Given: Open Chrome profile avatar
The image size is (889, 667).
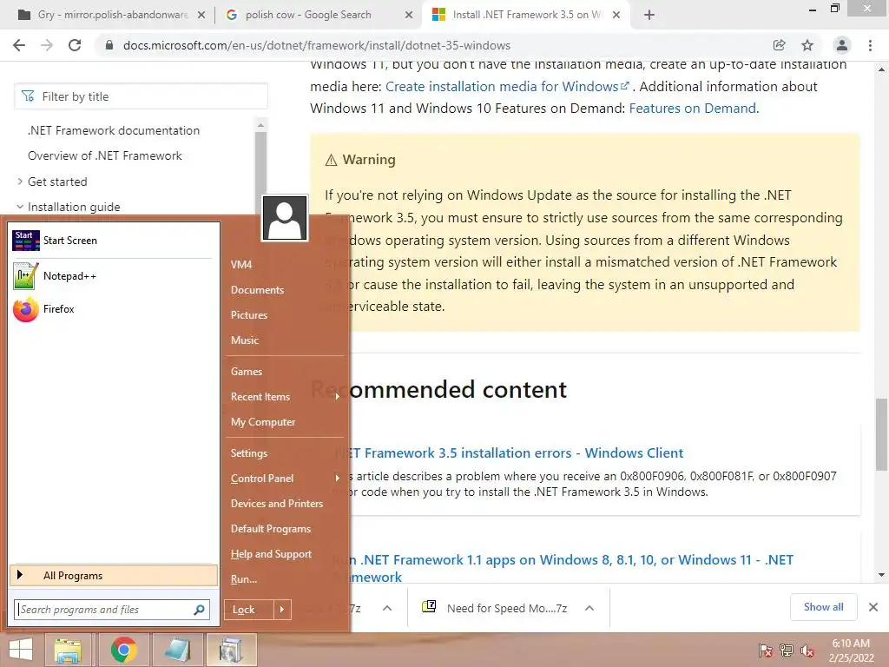Looking at the screenshot, I should pos(842,45).
